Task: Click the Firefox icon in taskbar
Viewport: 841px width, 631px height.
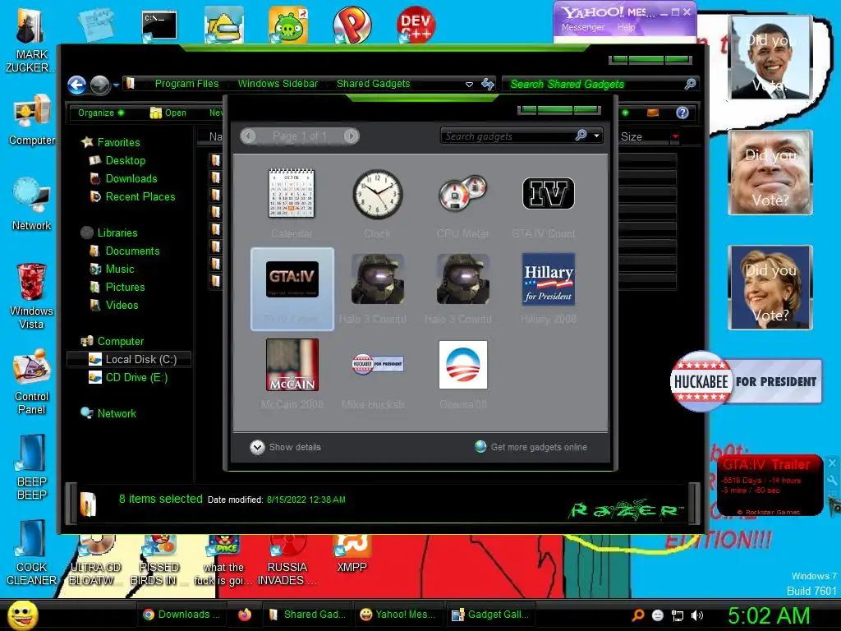Action: (x=245, y=615)
